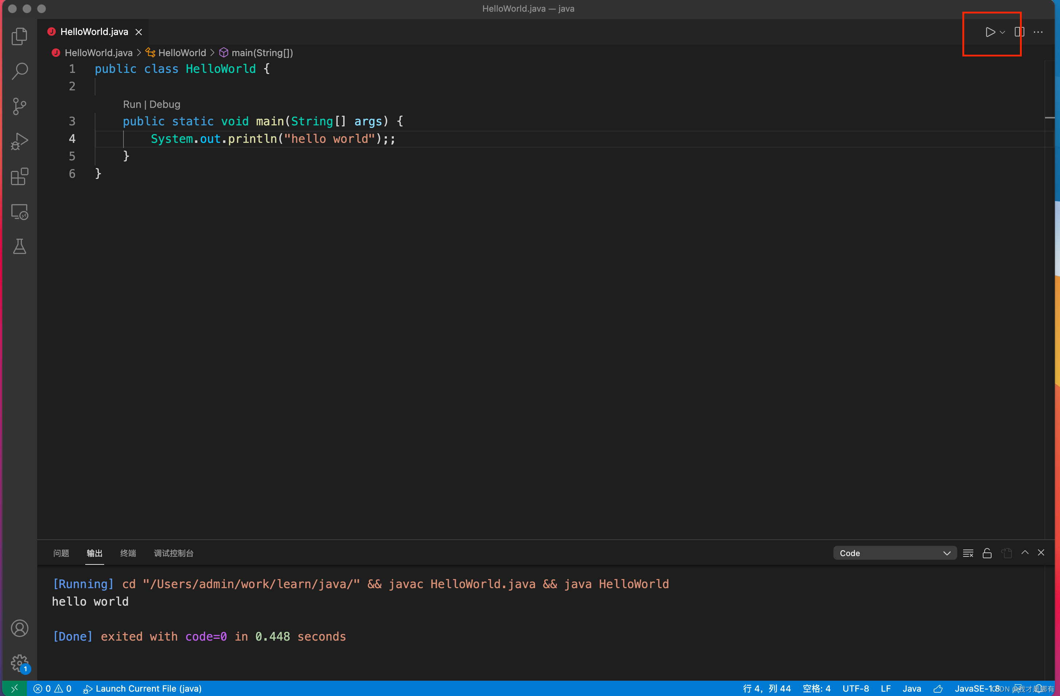Screen dimensions: 1060x696
Task: Click the Run CodeLens above main
Action: click(x=131, y=104)
